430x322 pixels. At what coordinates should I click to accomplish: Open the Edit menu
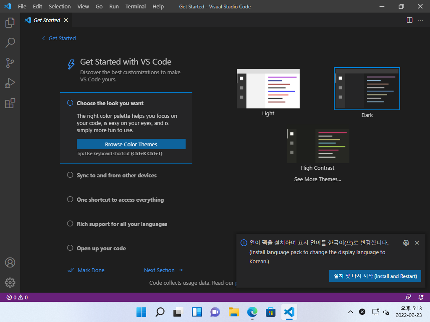click(x=37, y=6)
